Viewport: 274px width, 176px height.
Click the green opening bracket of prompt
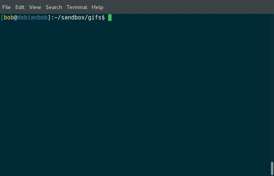(x=2, y=18)
